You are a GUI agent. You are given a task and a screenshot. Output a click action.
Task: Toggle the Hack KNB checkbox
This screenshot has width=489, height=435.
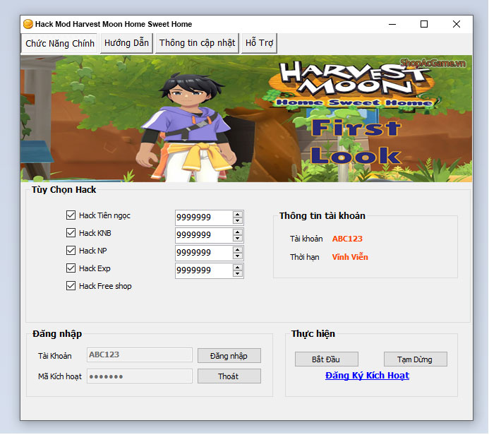coord(71,233)
